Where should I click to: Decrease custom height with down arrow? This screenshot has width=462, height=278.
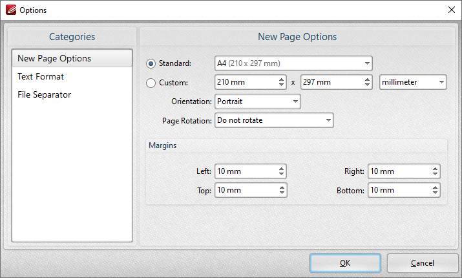coord(367,85)
